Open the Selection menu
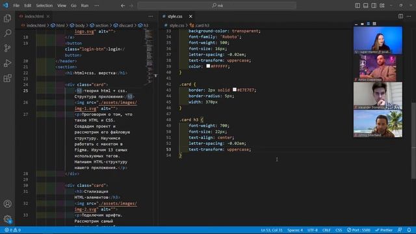Screen dimensions: 416x234 [x=44, y=6]
